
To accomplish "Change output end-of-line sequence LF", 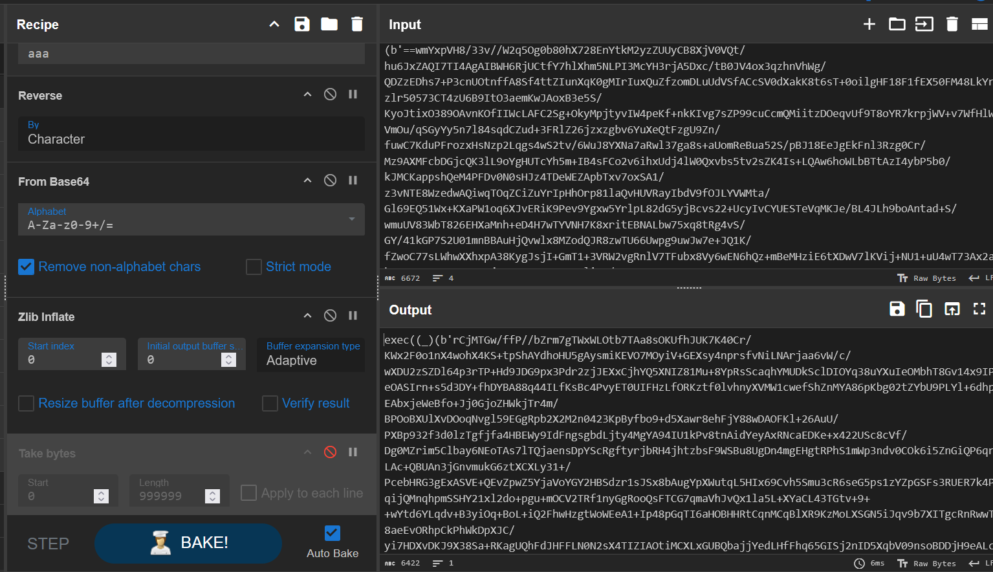I will 981,564.
